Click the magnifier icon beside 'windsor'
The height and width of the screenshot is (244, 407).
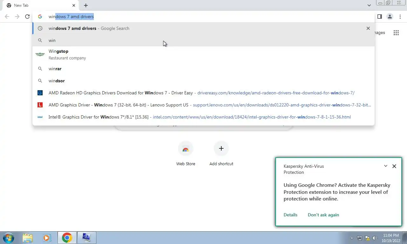40,81
